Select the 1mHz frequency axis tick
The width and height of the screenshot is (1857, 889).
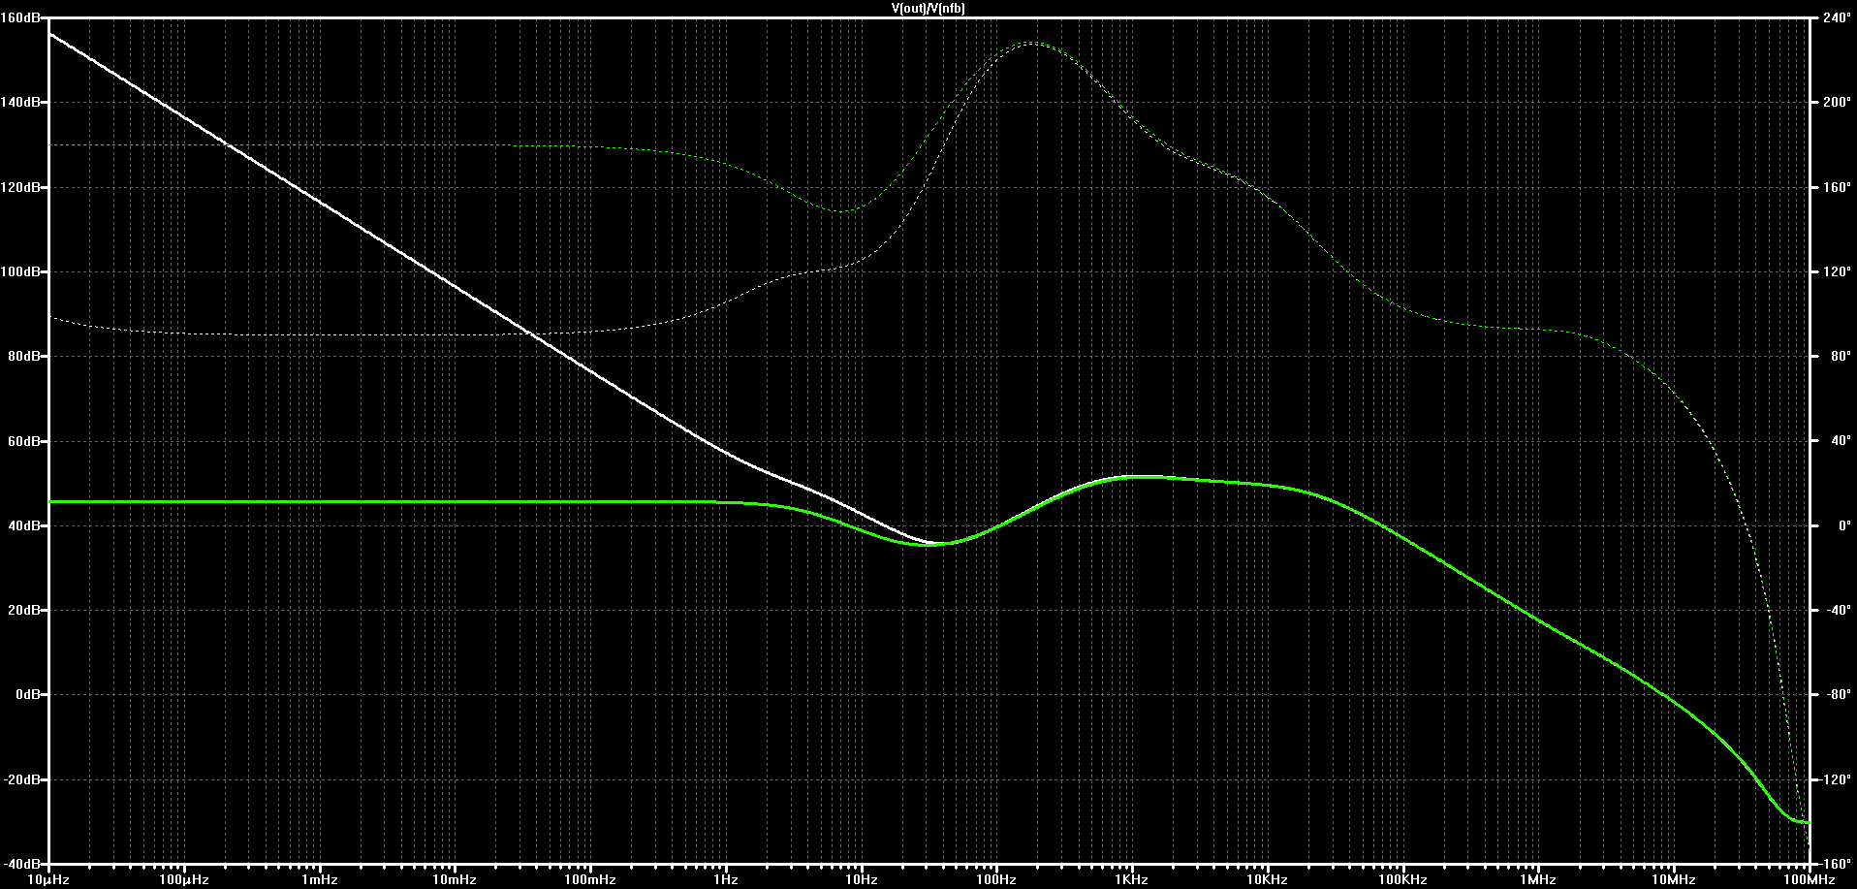click(319, 880)
